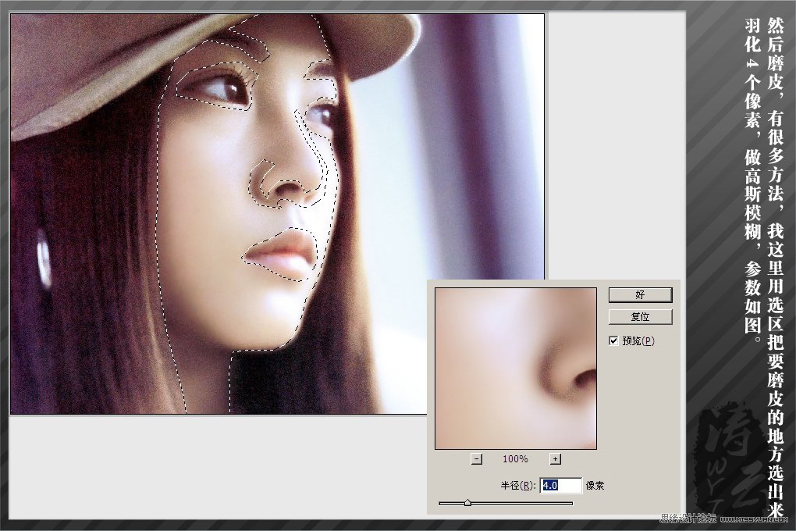Click the radius input field showing 4.0

pos(560,486)
